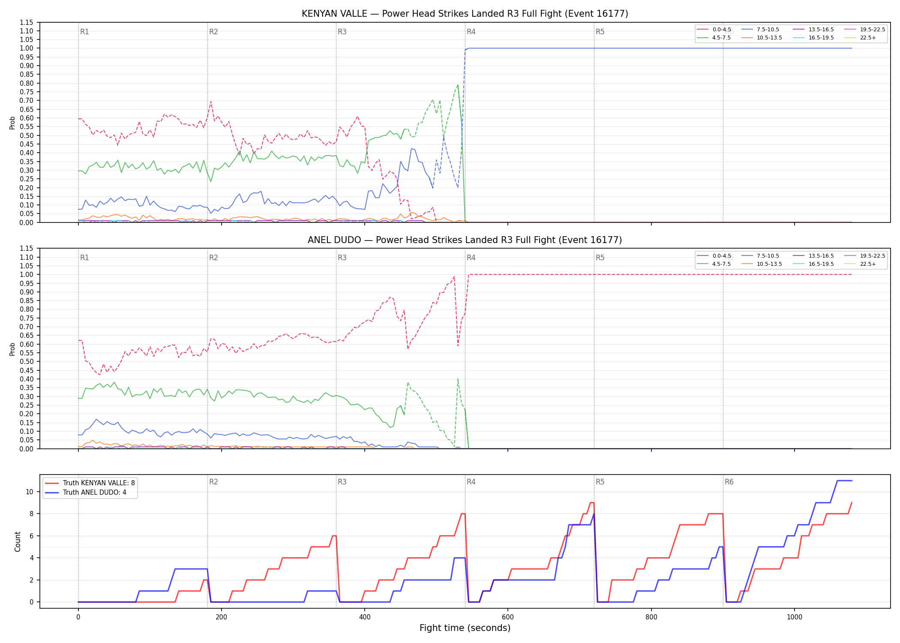Click "22.5+" in the ANEL DUDO legend

tap(868, 264)
